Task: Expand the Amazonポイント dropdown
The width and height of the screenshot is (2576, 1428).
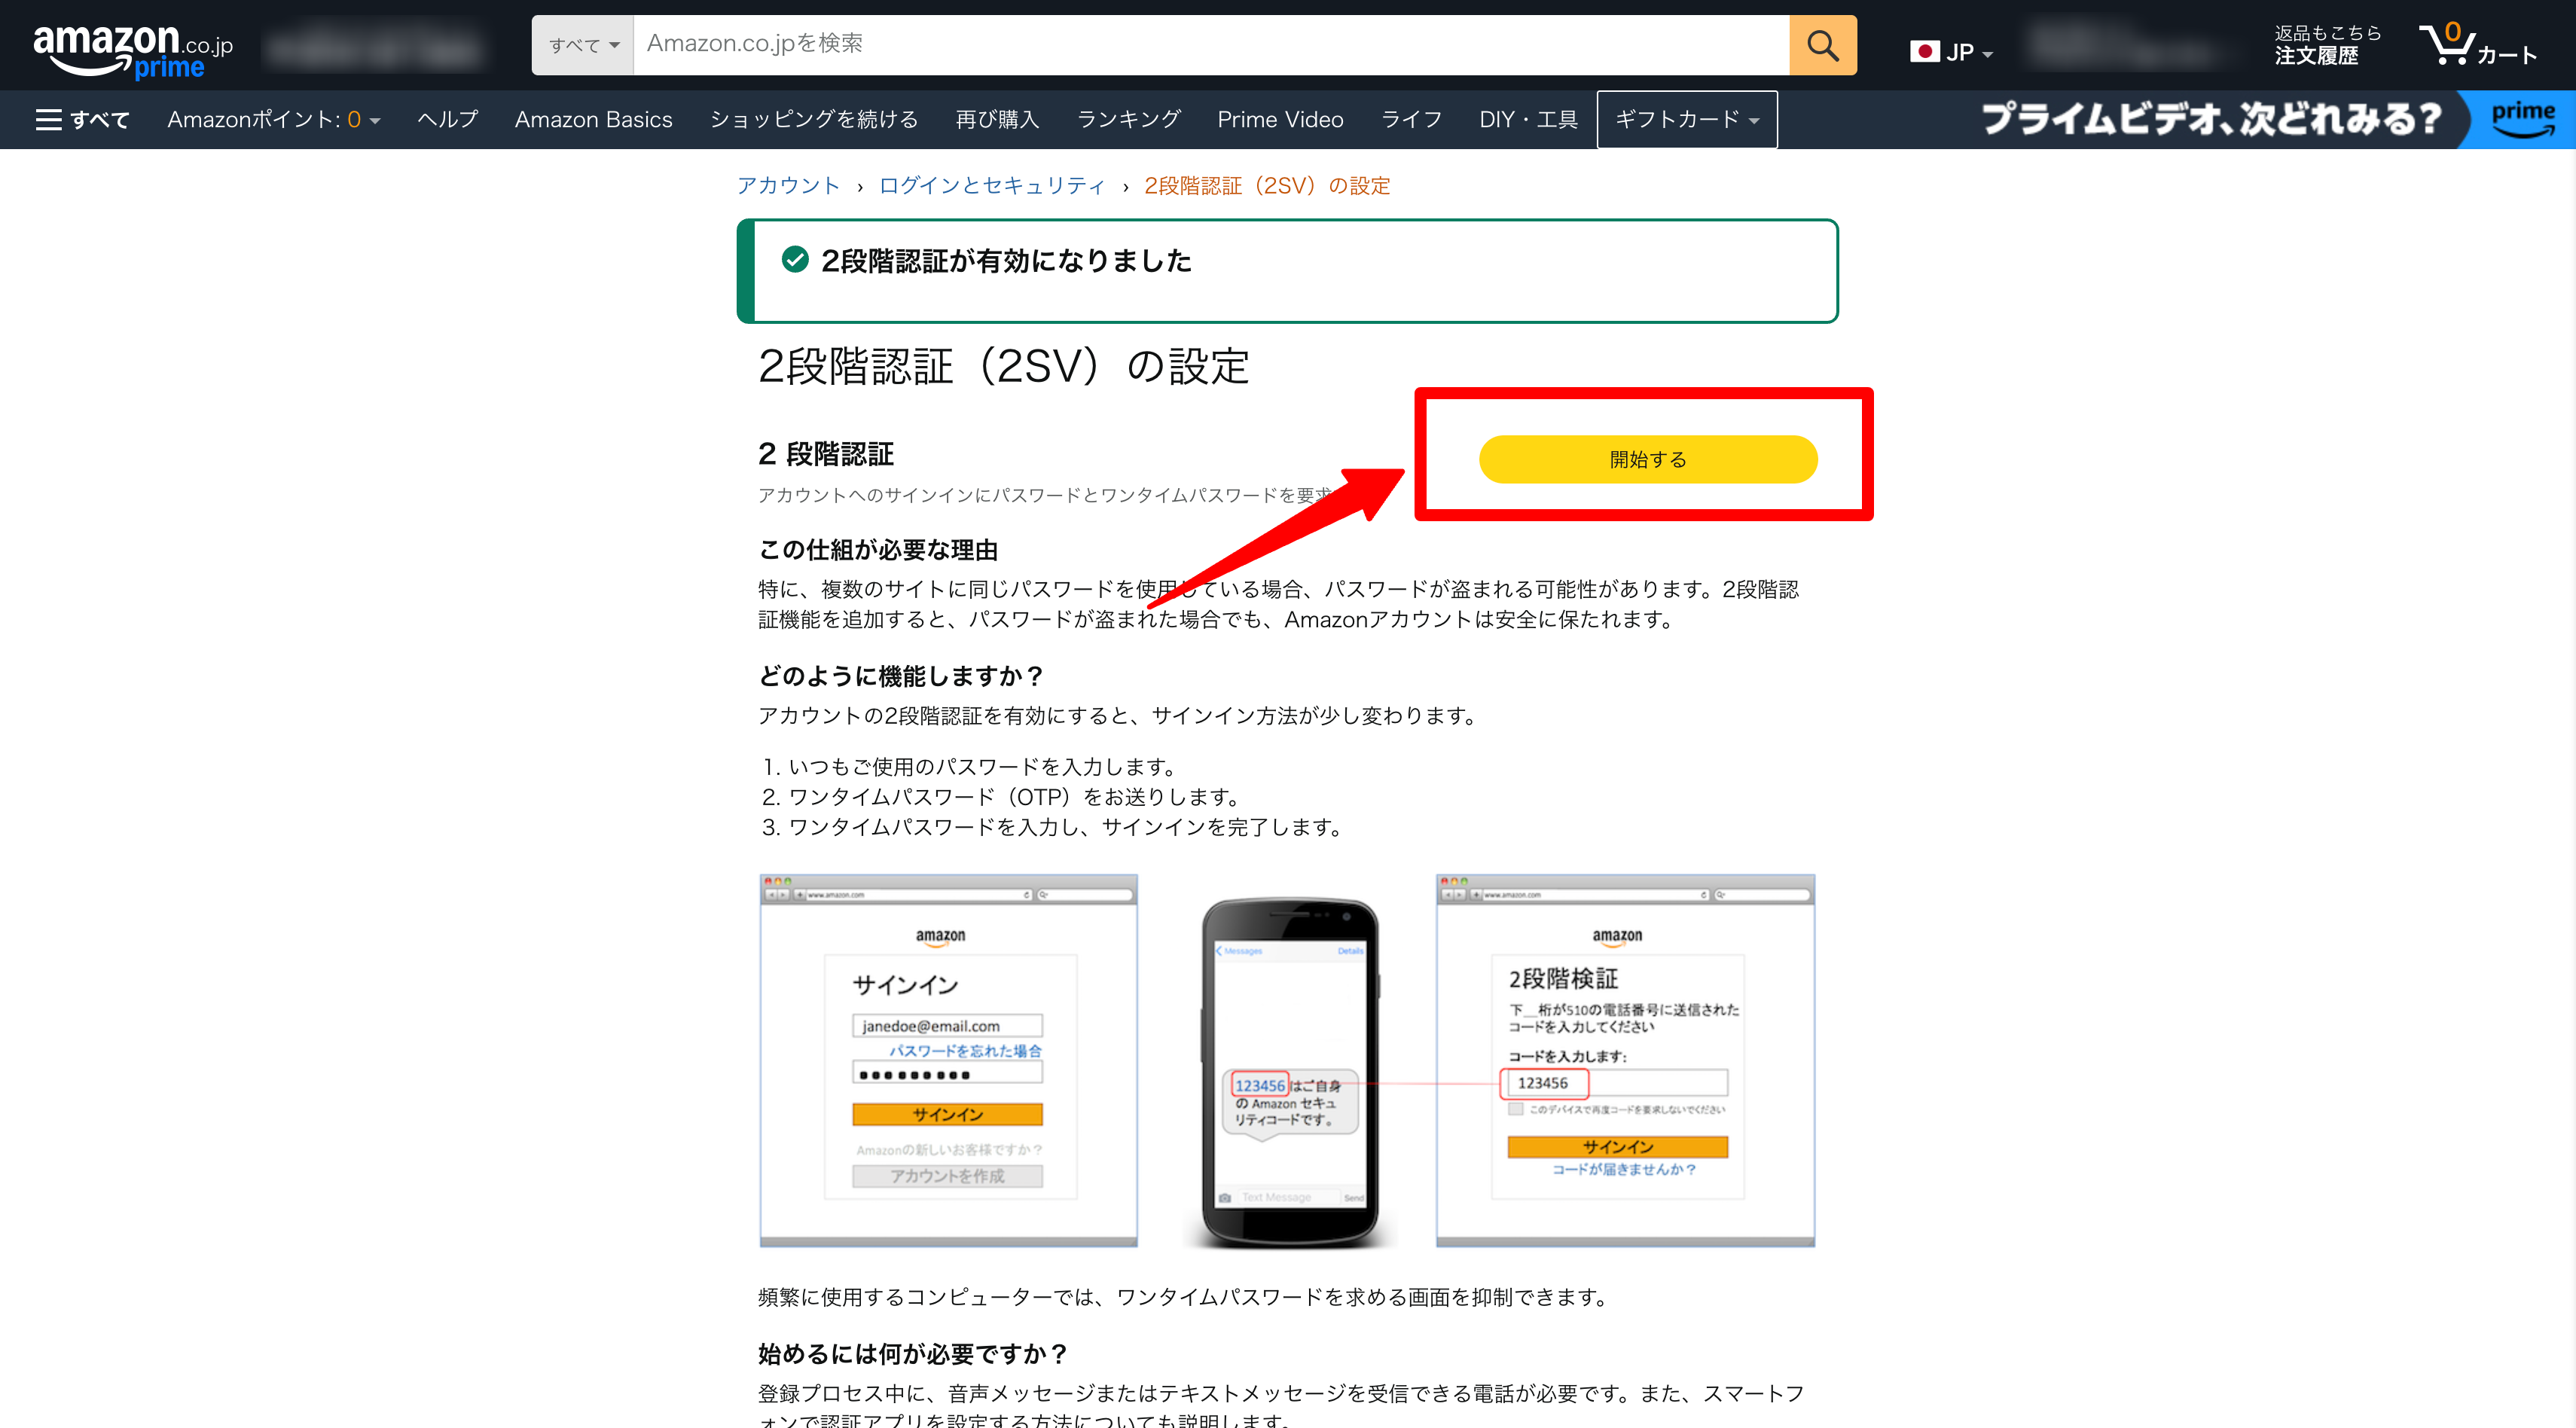Action: [273, 120]
